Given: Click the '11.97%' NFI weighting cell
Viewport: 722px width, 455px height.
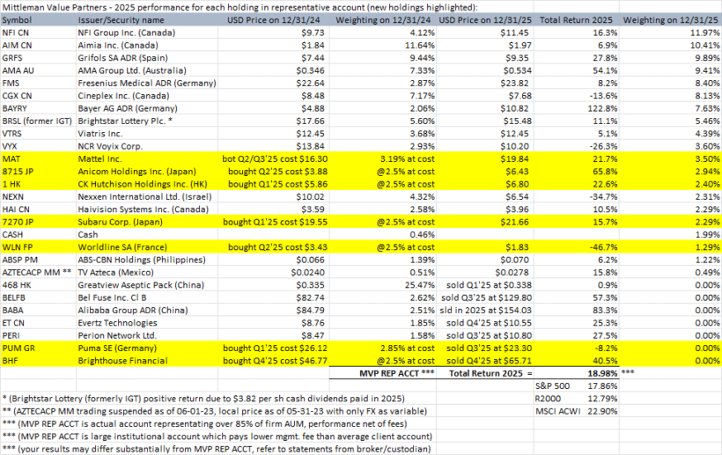Looking at the screenshot, I should click(670, 33).
